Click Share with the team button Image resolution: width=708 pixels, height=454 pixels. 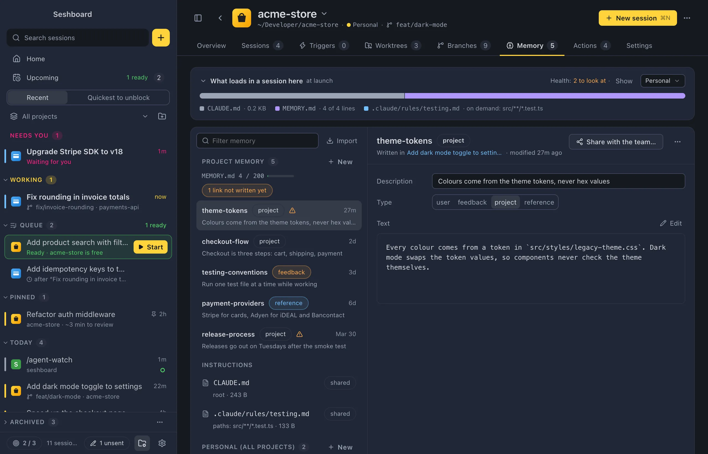(616, 142)
